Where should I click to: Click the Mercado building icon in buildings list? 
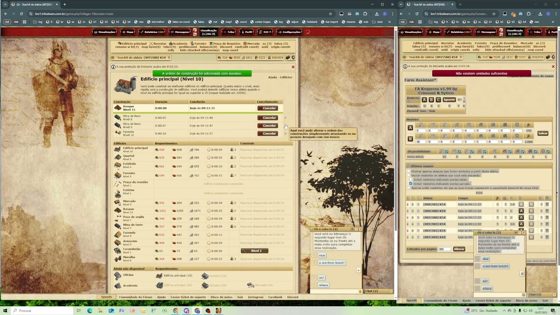[x=117, y=203]
